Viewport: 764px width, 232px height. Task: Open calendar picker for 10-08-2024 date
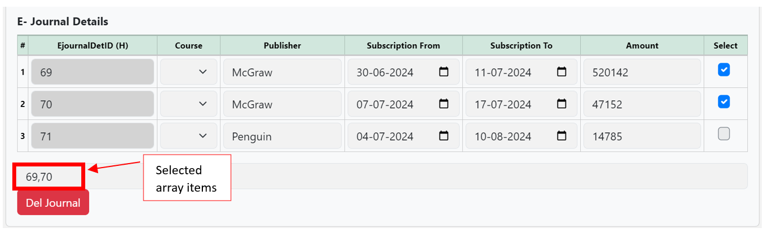561,136
